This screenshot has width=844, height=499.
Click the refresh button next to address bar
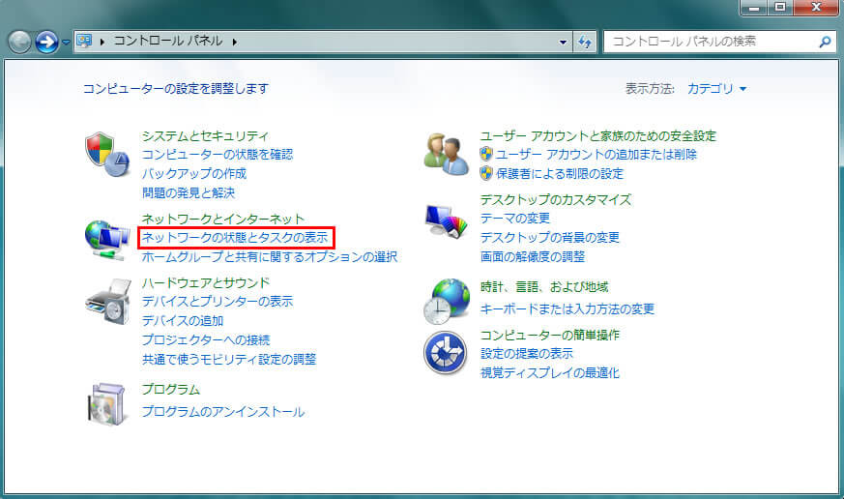[585, 42]
